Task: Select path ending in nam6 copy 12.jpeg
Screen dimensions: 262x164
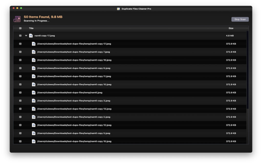Action: 74,125
